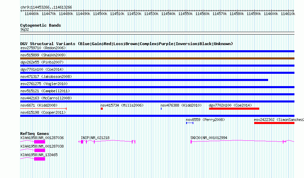Select the KIAA1958 NM_133465 exon block
Viewport: 304px width, 178px height.
tap(40, 159)
